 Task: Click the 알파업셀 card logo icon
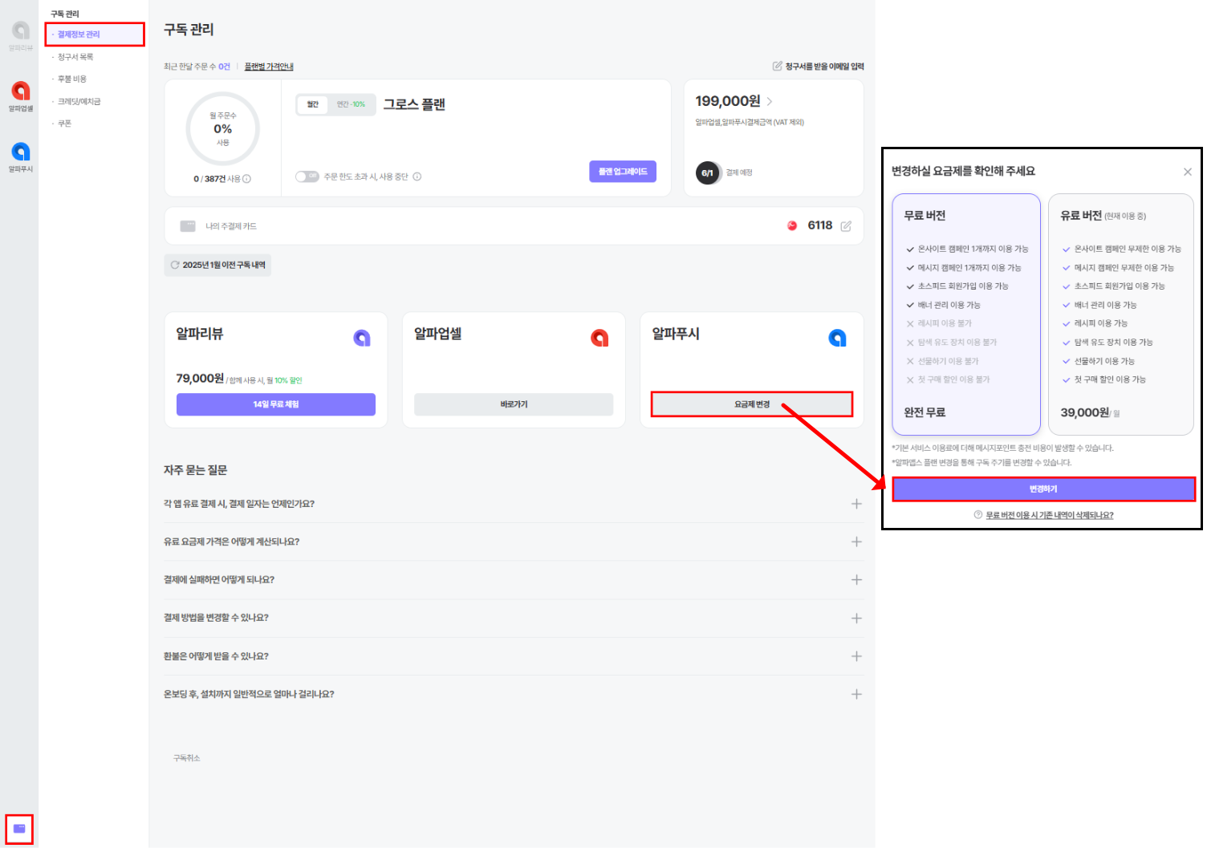(x=599, y=339)
